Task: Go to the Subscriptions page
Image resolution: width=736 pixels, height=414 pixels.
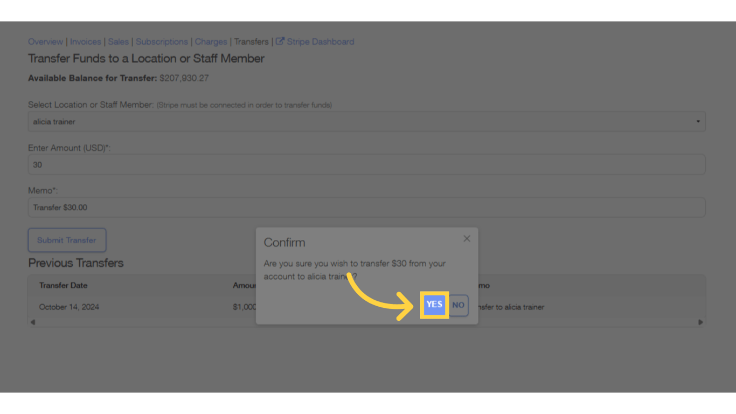Action: (162, 42)
